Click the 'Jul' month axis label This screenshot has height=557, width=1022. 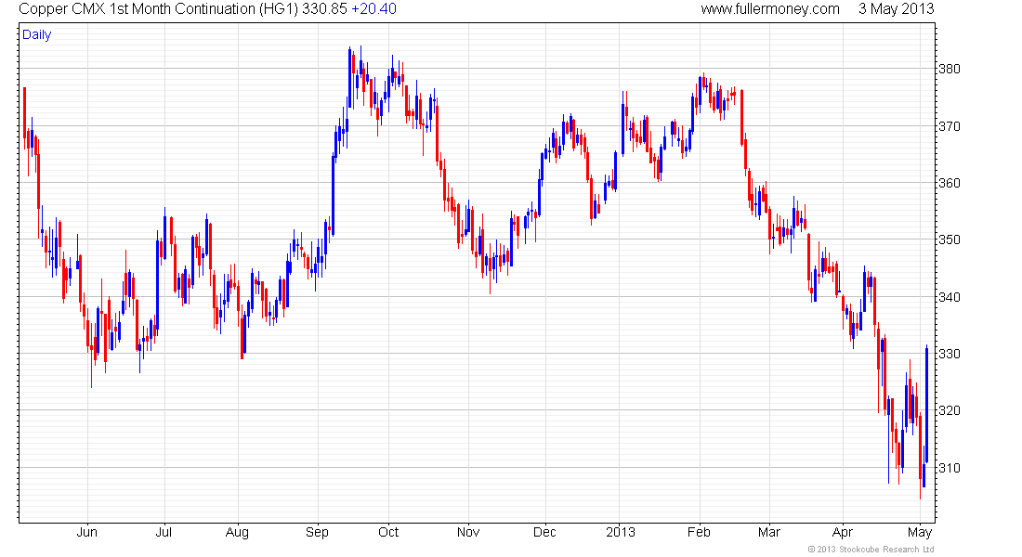[x=164, y=532]
